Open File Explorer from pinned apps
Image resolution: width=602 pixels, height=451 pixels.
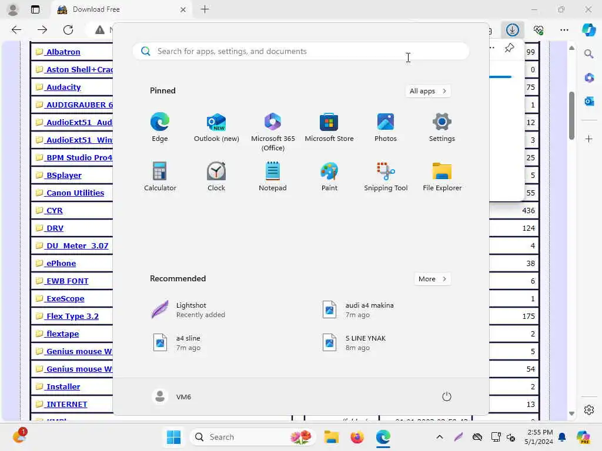coord(442,176)
